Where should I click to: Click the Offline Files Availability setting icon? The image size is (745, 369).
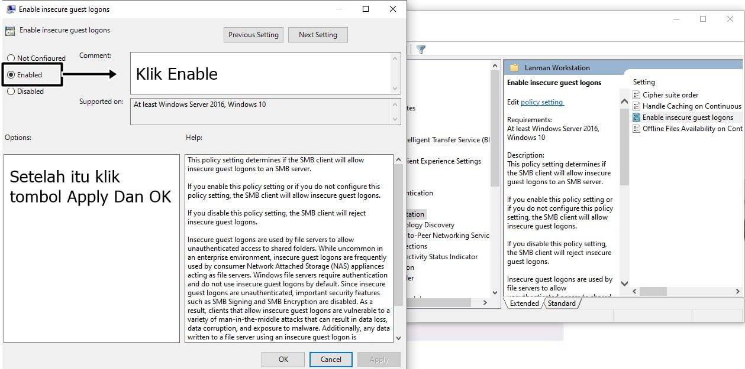(637, 129)
